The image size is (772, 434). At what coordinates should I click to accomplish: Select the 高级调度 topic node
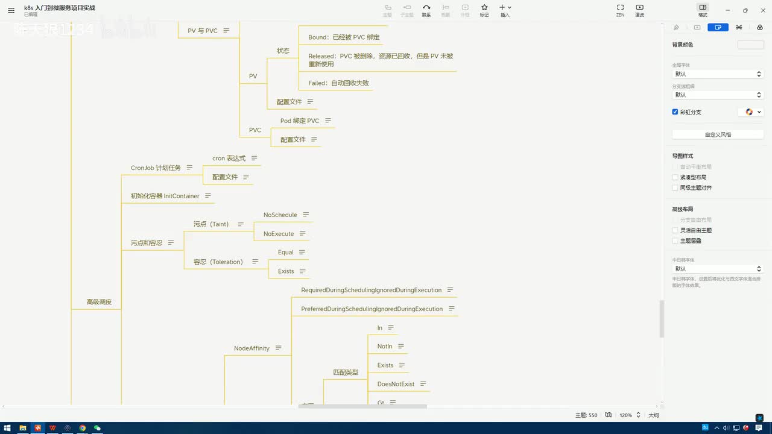click(99, 302)
